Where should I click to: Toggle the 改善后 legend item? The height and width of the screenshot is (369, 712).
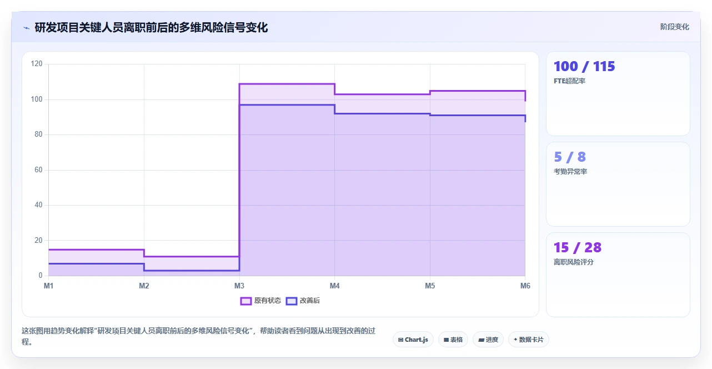(303, 301)
